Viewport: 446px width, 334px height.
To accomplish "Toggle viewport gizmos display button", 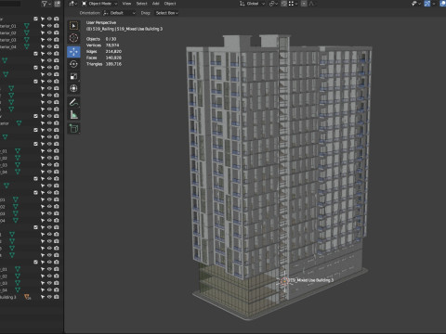I will point(427,4).
